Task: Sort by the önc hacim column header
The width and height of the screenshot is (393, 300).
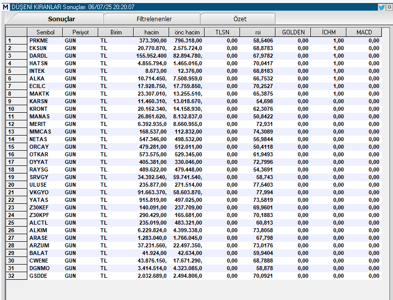Action: click(187, 32)
